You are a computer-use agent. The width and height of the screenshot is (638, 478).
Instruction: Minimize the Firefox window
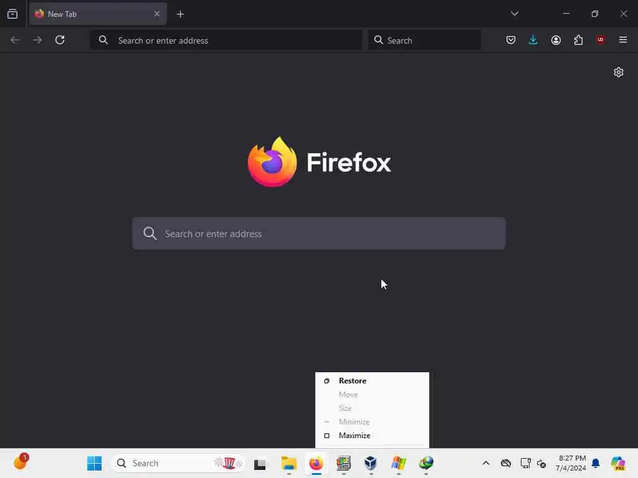tap(566, 14)
